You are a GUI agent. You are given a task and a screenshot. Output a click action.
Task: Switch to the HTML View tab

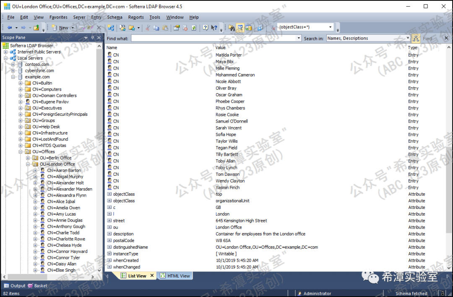[x=175, y=276]
